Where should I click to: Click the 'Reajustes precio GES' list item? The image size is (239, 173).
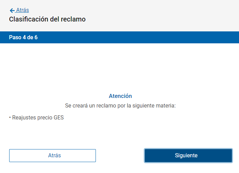pyautogui.click(x=38, y=118)
